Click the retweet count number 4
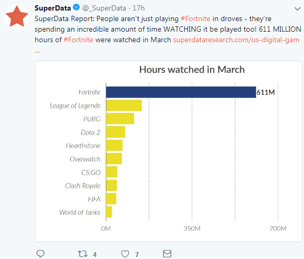The width and height of the screenshot is (304, 259). [x=94, y=254]
